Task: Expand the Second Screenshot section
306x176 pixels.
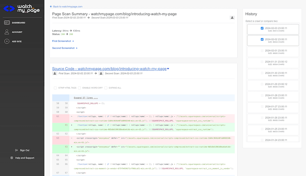Action: tap(65, 48)
